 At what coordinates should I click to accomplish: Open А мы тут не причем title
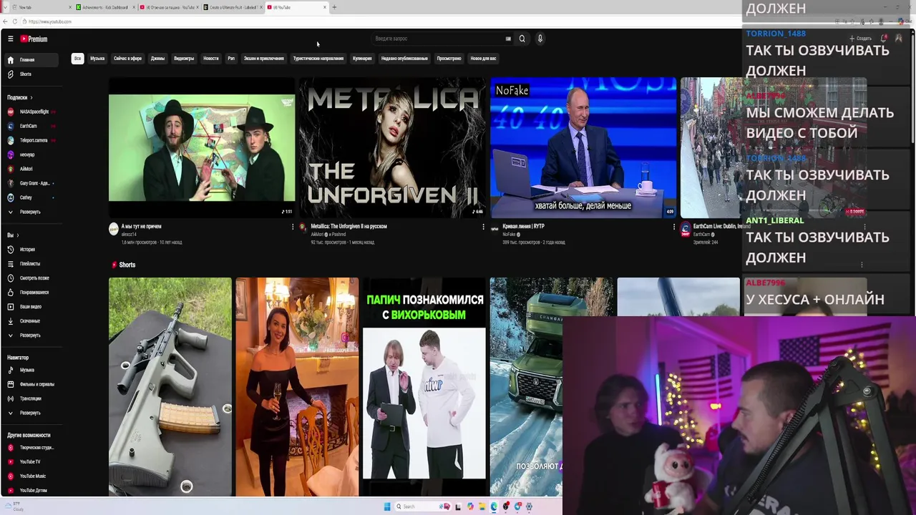click(x=141, y=226)
